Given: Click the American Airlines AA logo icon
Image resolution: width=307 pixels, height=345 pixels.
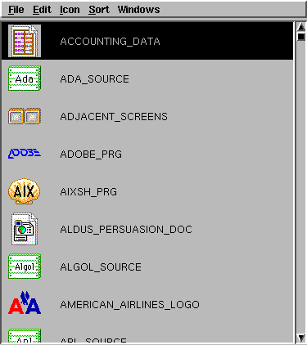Looking at the screenshot, I should (x=25, y=303).
